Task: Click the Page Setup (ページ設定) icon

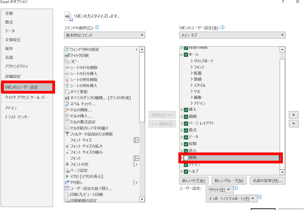Action: coord(67,170)
